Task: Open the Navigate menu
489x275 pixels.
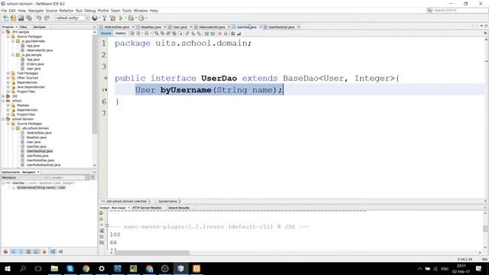Action: coord(36,11)
